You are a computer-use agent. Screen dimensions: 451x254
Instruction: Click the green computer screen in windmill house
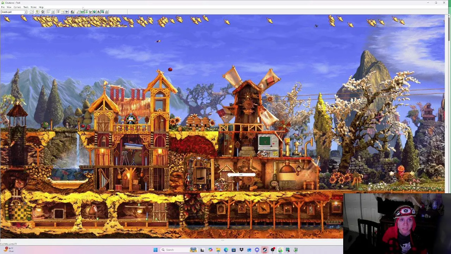pyautogui.click(x=264, y=141)
